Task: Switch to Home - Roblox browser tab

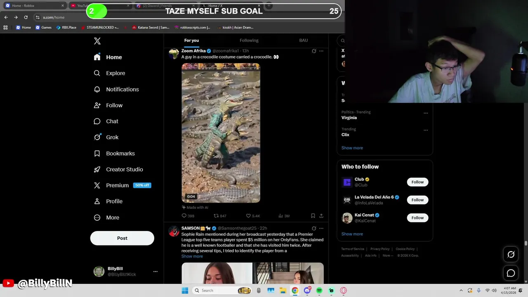Action: [34, 5]
